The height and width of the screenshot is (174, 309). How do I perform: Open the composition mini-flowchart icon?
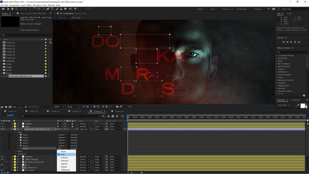(103, 116)
